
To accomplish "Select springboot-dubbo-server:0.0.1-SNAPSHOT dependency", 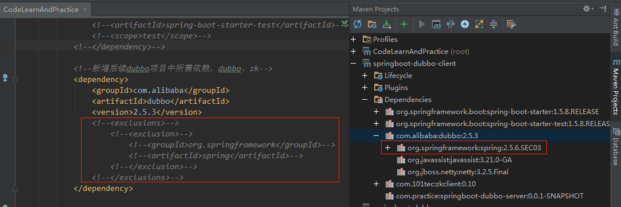I will pyautogui.click(x=490, y=196).
